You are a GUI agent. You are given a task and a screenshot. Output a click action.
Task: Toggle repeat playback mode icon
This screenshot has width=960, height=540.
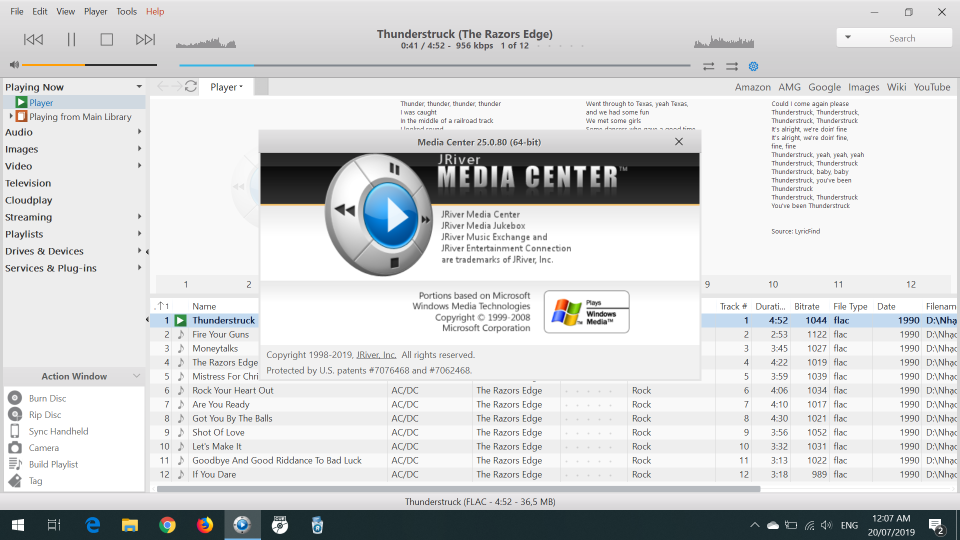708,66
